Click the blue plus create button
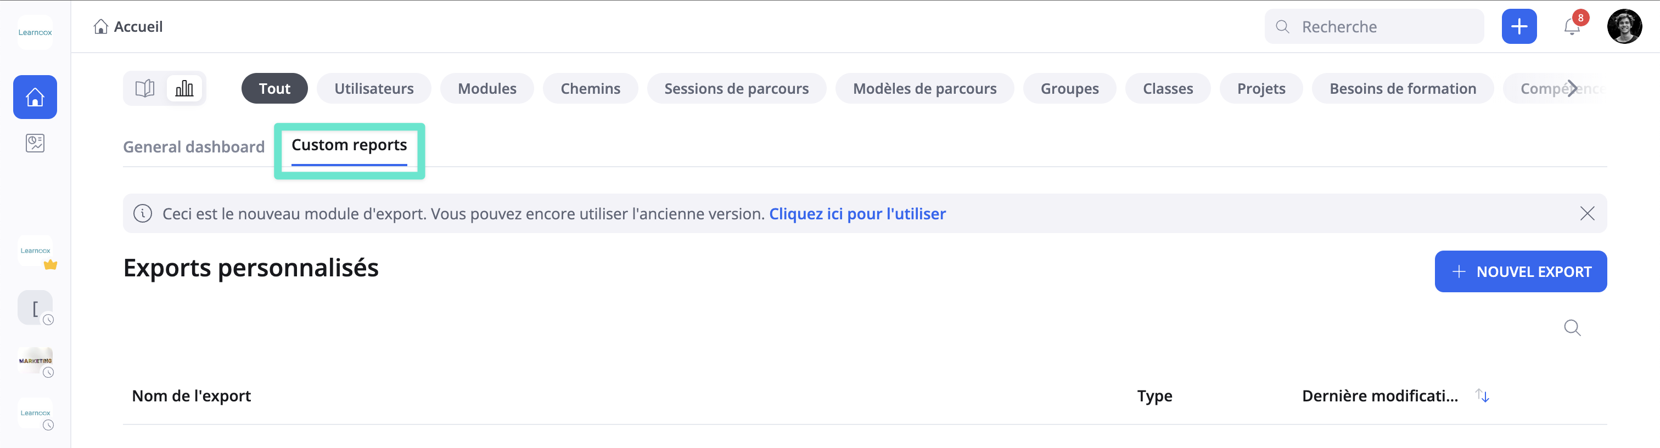The height and width of the screenshot is (448, 1660). [x=1519, y=27]
